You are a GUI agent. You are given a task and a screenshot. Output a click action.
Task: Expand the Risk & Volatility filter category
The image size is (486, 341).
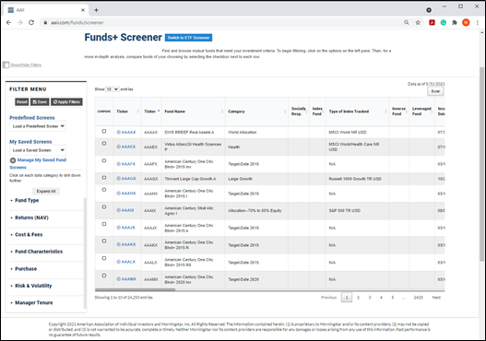coord(33,286)
